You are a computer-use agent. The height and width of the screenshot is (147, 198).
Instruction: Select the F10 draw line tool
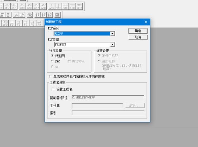(72, 6)
